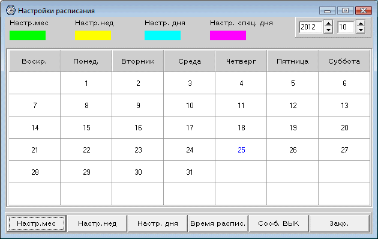The height and width of the screenshot is (239, 378).
Task: Increase the month 10 with the up arrow
Action: click(x=361, y=23)
